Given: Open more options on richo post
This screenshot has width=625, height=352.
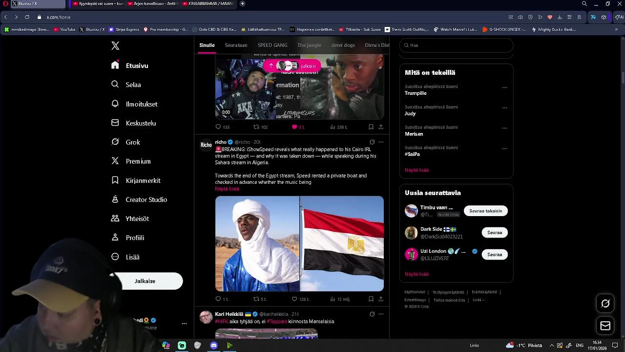Looking at the screenshot, I should tap(381, 142).
